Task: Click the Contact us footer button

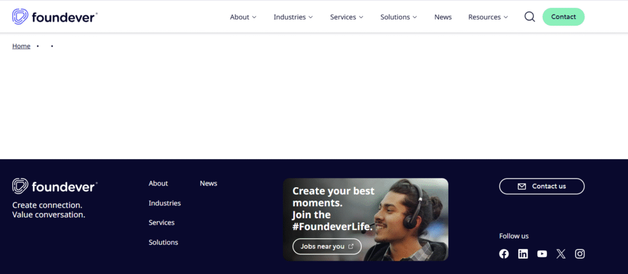Action: 542,186
